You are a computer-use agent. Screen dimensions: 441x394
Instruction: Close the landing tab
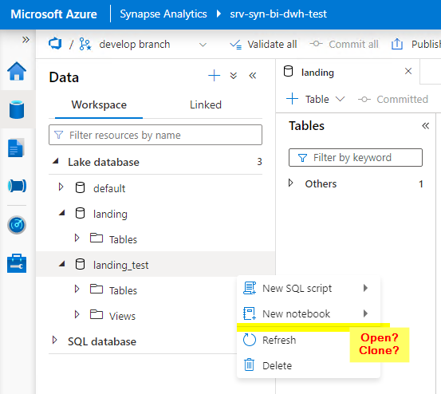(x=408, y=71)
